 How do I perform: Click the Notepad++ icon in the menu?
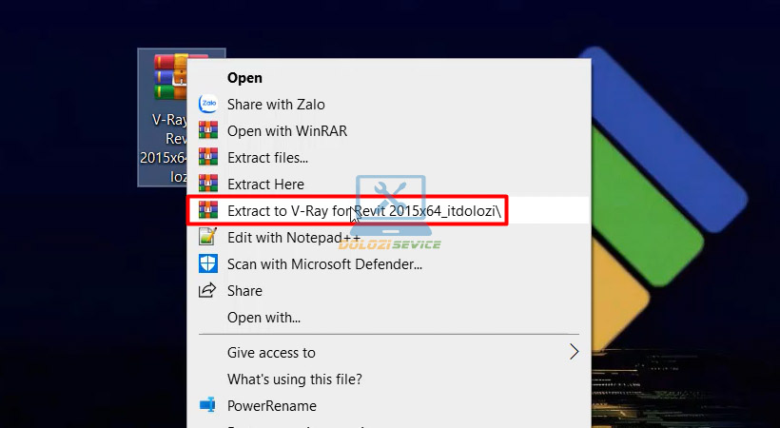tap(208, 237)
